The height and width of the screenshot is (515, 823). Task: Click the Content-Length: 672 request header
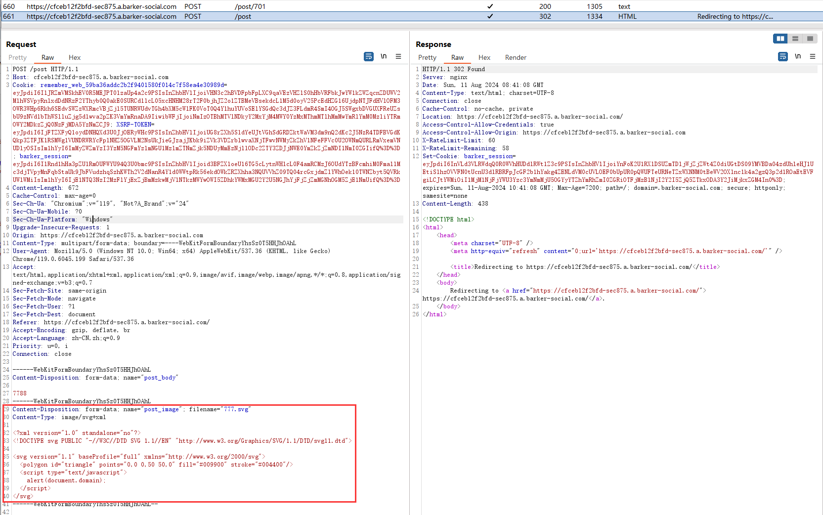pos(45,188)
